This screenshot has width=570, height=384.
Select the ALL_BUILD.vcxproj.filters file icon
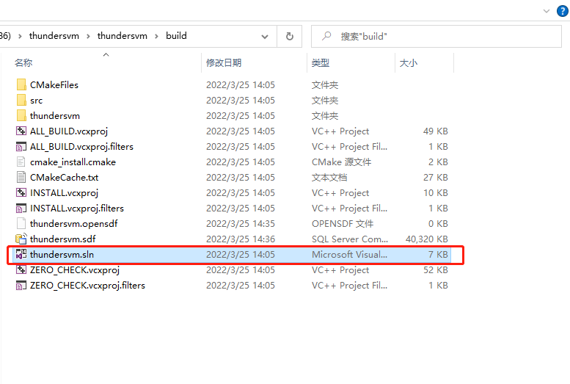21,146
